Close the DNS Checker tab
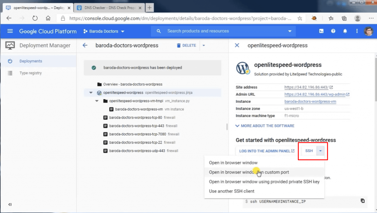The width and height of the screenshot is (377, 213). click(x=140, y=8)
